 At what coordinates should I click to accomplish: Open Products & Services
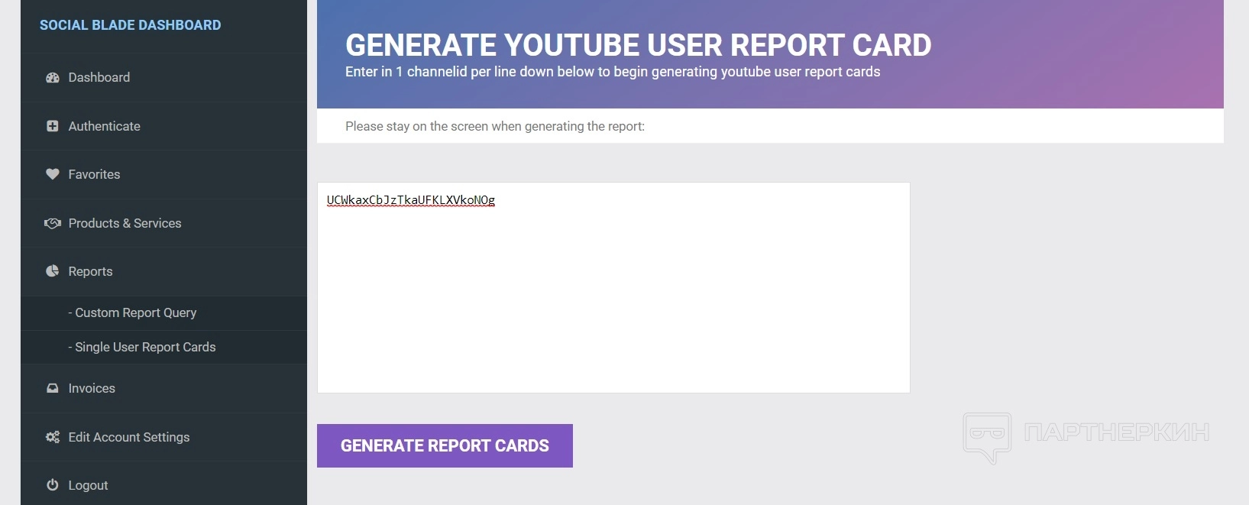[x=163, y=223]
